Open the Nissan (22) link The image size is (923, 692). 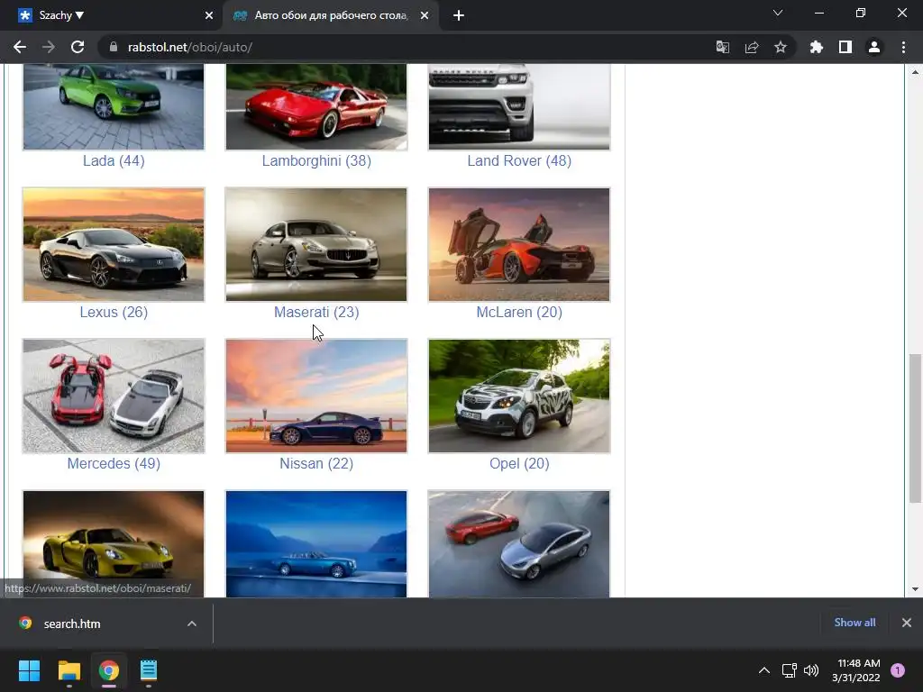(x=316, y=463)
